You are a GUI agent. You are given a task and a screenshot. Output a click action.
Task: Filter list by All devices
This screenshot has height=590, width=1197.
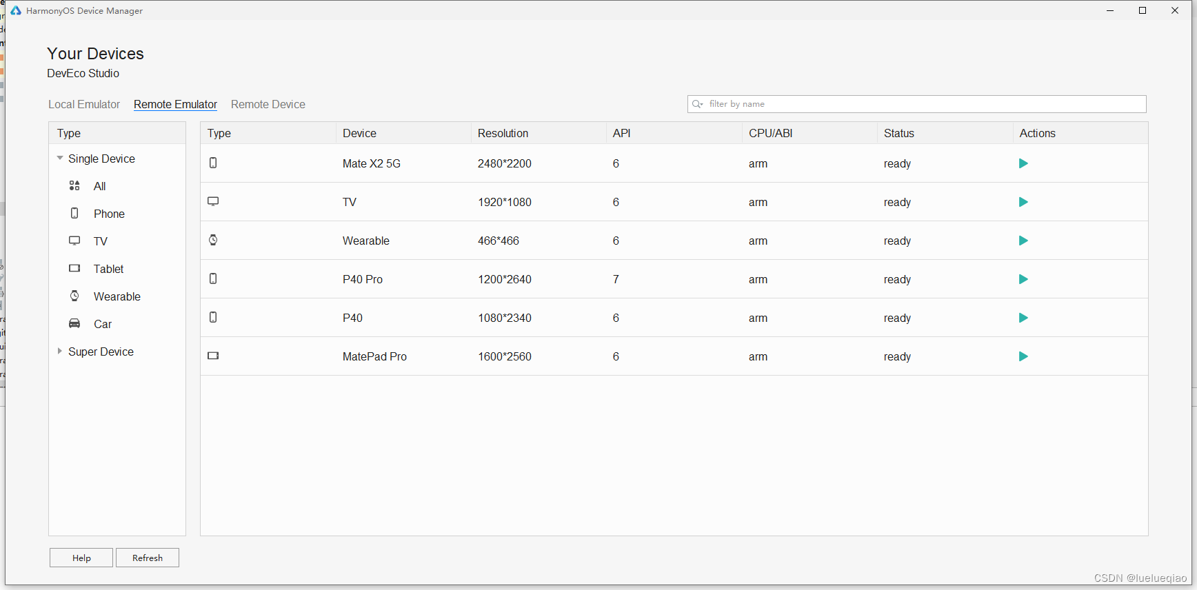[100, 186]
